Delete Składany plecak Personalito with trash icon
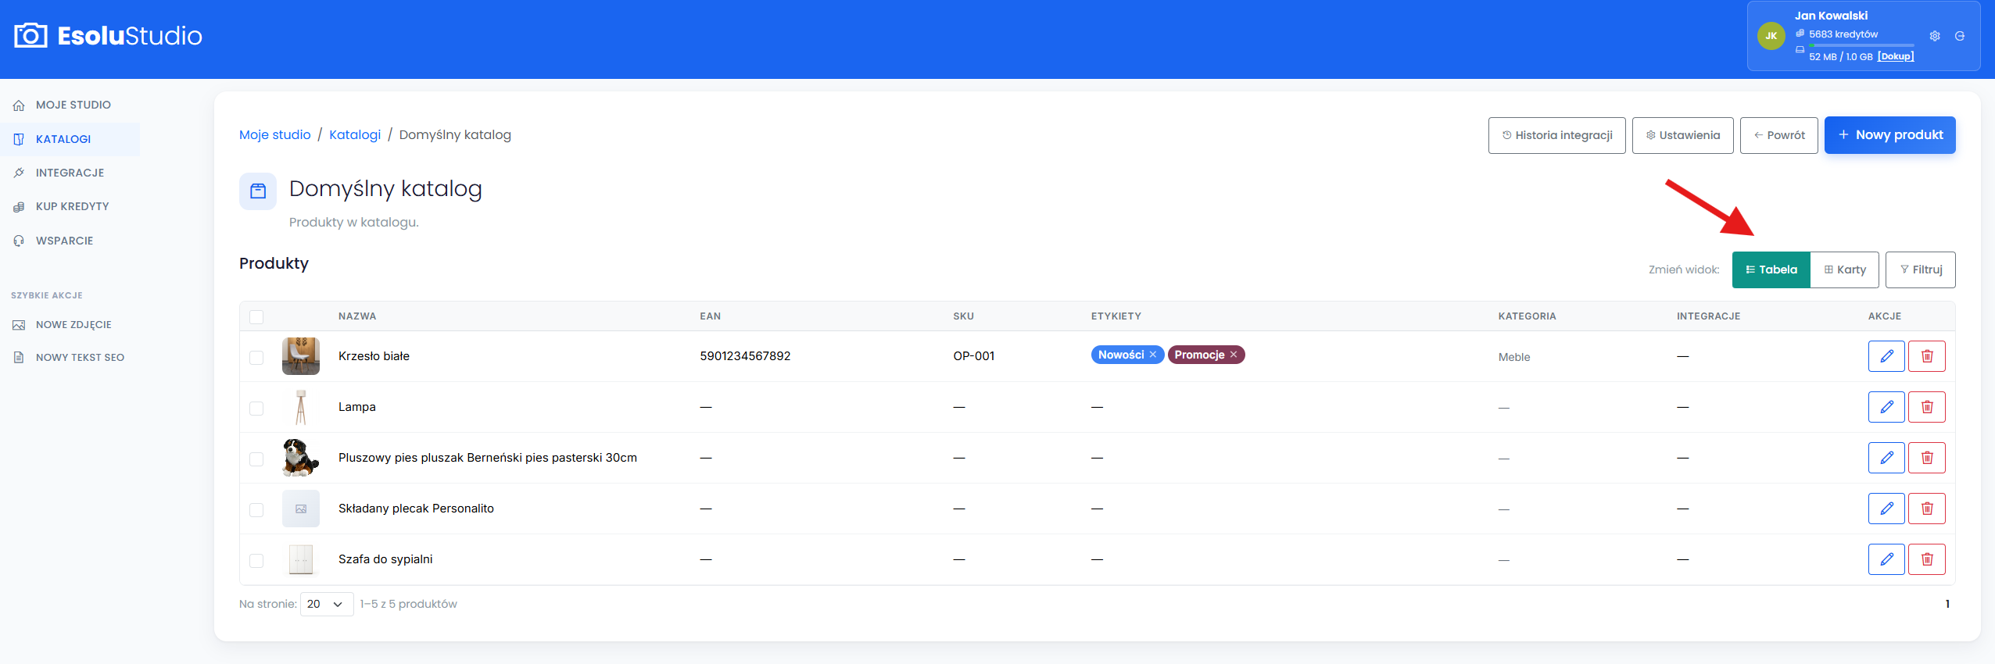1995x664 pixels. [1927, 509]
